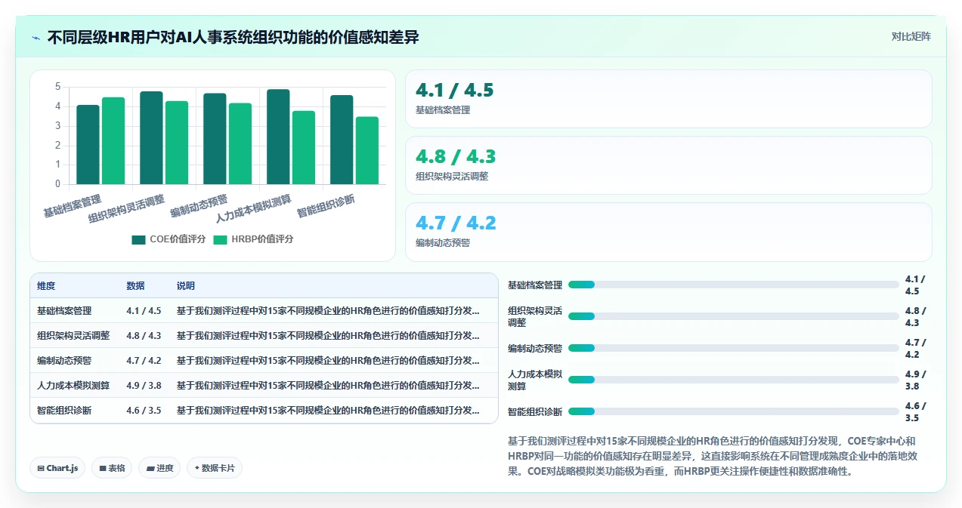Click the summary paragraph about COE专家中心
Viewport: 962px width, 508px height.
[x=712, y=456]
